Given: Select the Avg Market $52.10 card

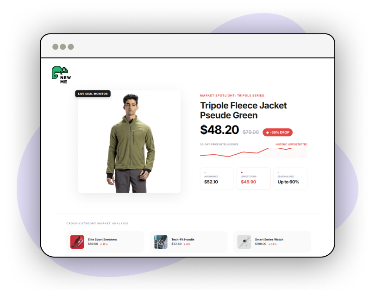Looking at the screenshot, I should pos(217,178).
